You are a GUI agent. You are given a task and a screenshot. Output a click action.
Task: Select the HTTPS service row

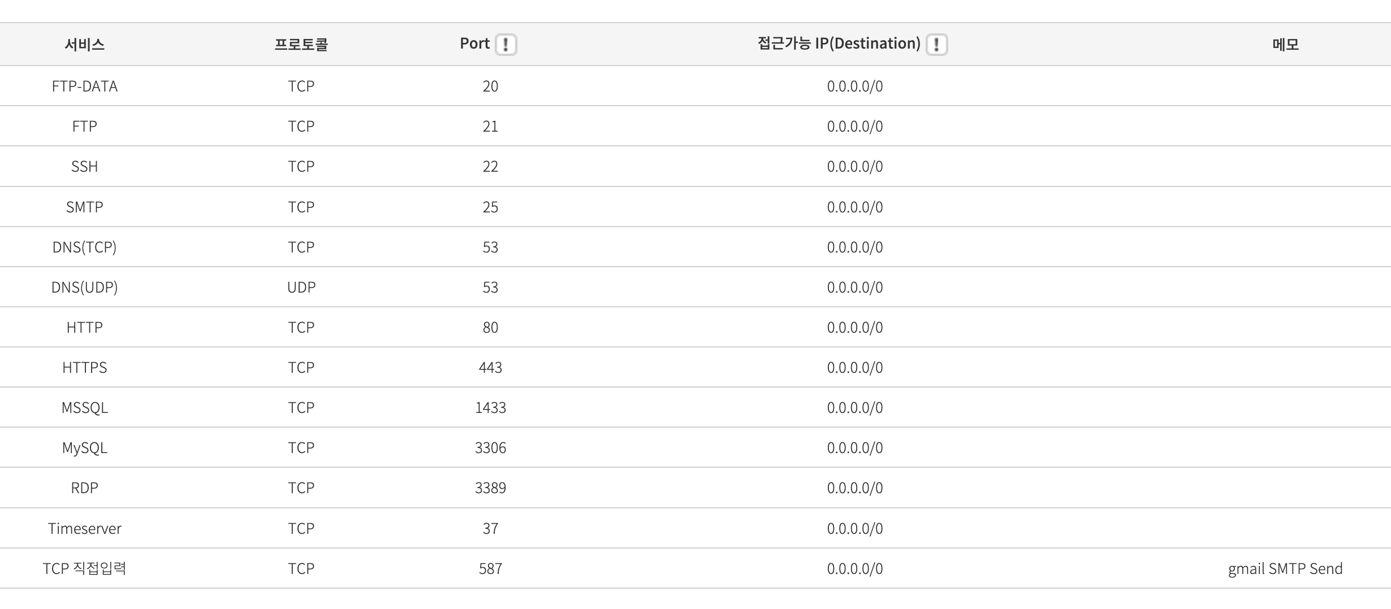(x=84, y=367)
